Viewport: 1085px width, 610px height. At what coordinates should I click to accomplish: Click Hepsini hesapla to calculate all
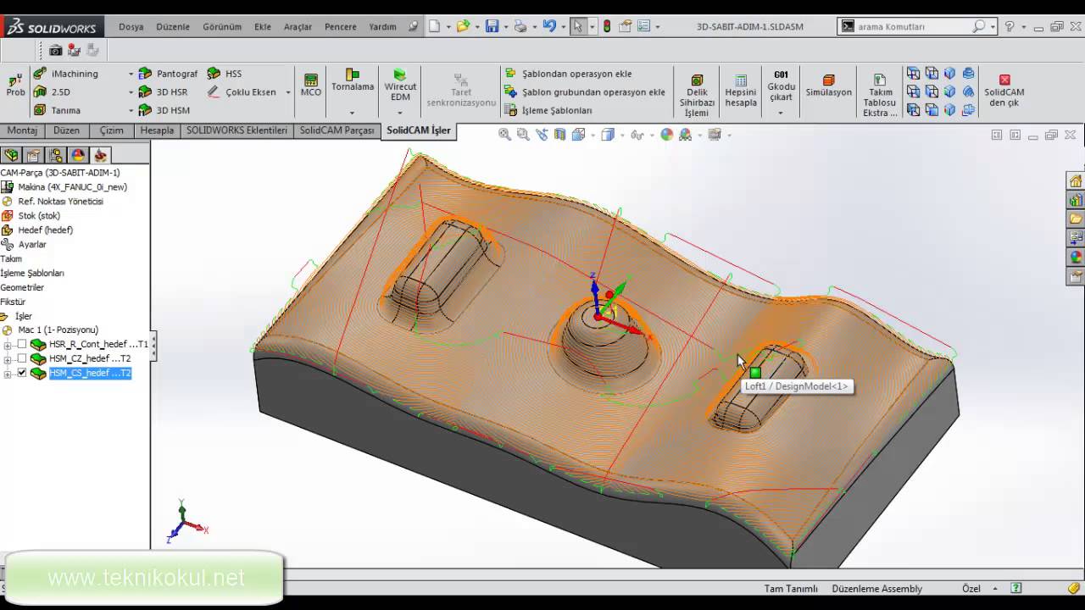741,91
